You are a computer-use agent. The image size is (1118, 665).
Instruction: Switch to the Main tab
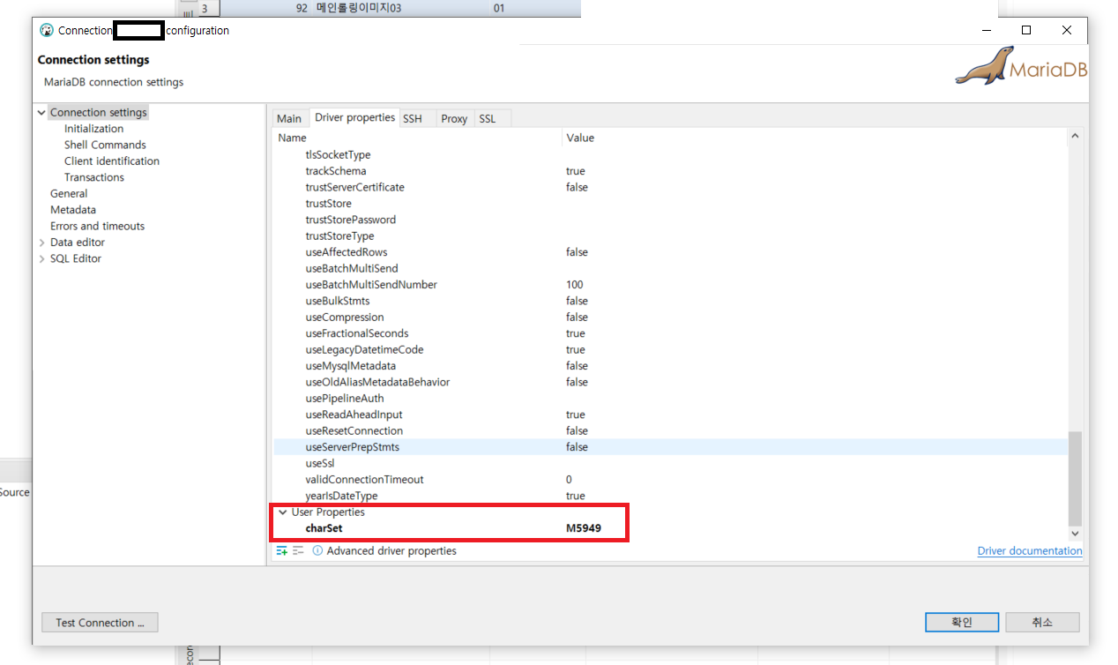click(x=289, y=117)
